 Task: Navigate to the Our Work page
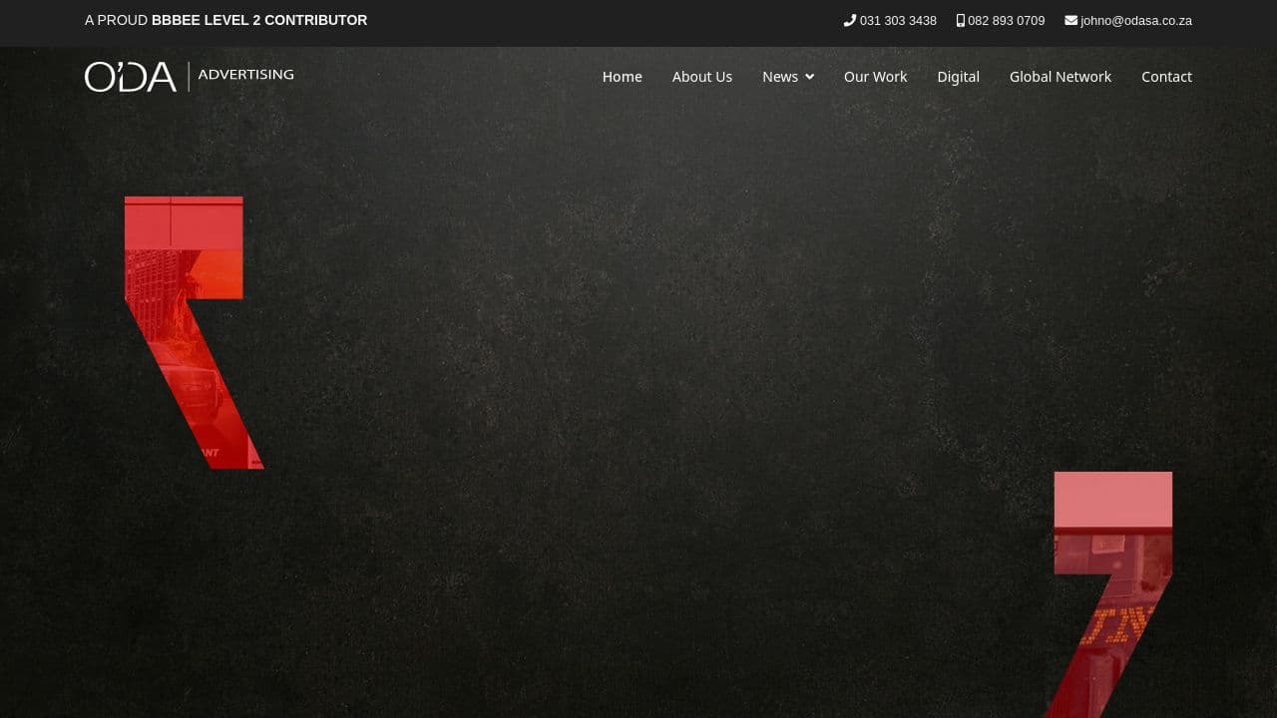click(x=875, y=76)
